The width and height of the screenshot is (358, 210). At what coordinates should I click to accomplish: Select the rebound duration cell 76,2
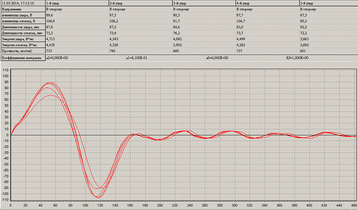point(177,33)
